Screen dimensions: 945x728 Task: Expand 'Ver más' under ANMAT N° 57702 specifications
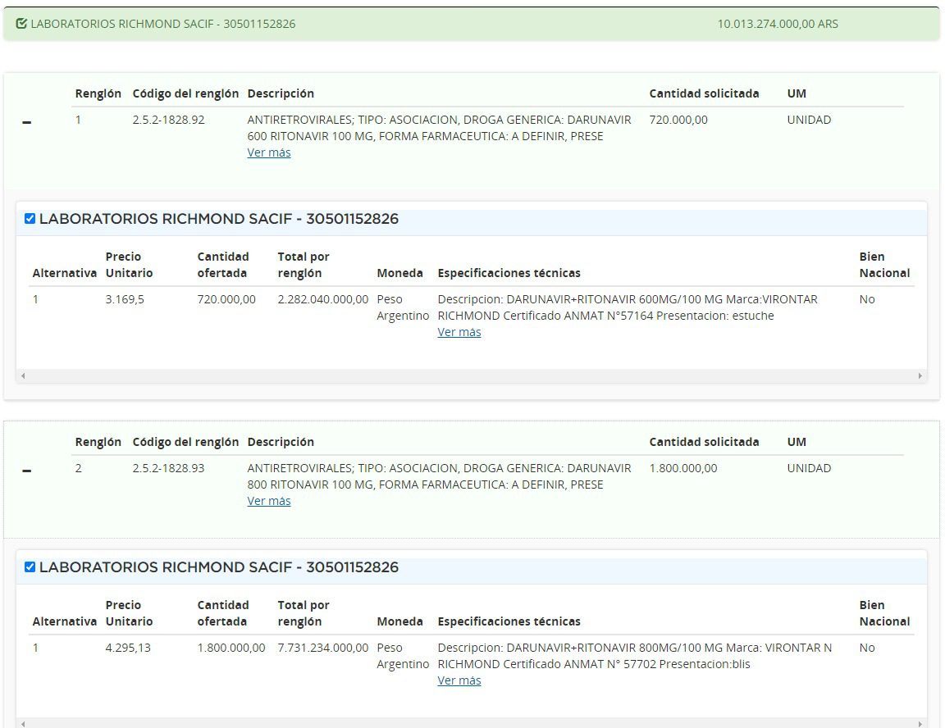click(459, 680)
